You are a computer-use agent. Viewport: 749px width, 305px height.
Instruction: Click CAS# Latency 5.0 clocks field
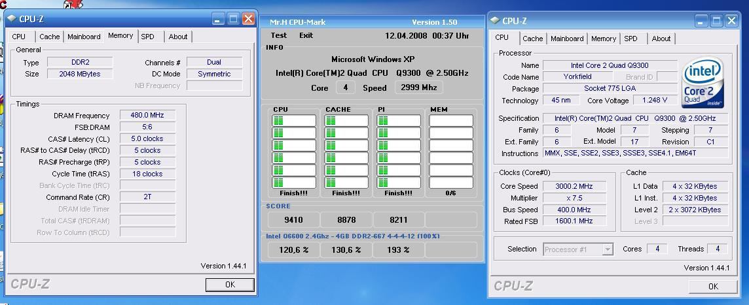(147, 138)
